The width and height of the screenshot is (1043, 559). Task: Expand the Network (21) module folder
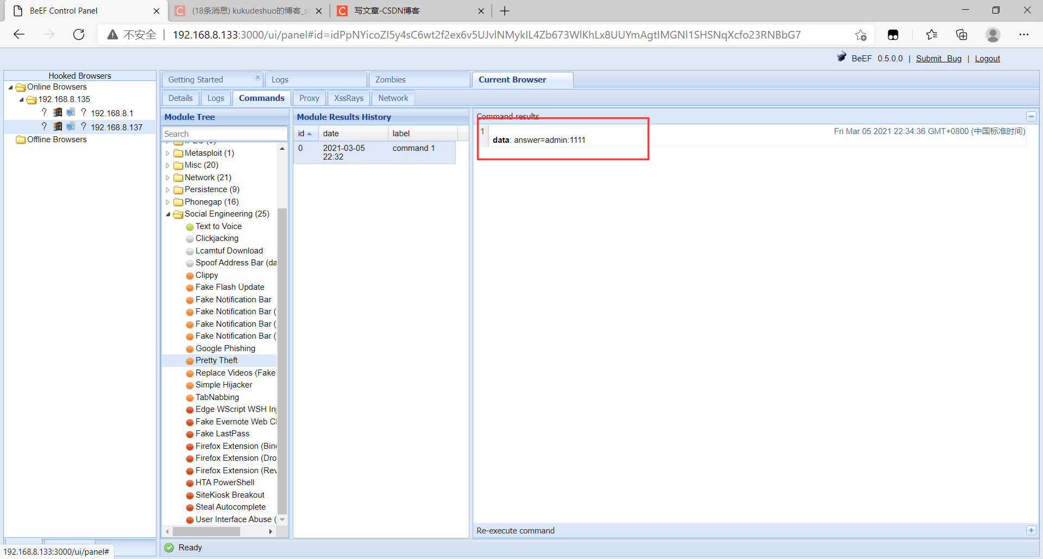(x=168, y=178)
